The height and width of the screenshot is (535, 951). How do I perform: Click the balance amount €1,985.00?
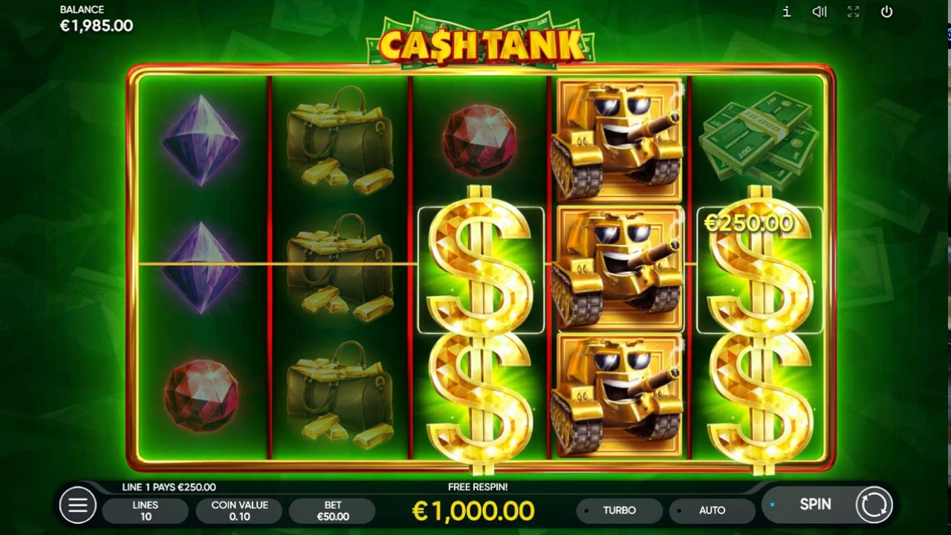coord(97,26)
